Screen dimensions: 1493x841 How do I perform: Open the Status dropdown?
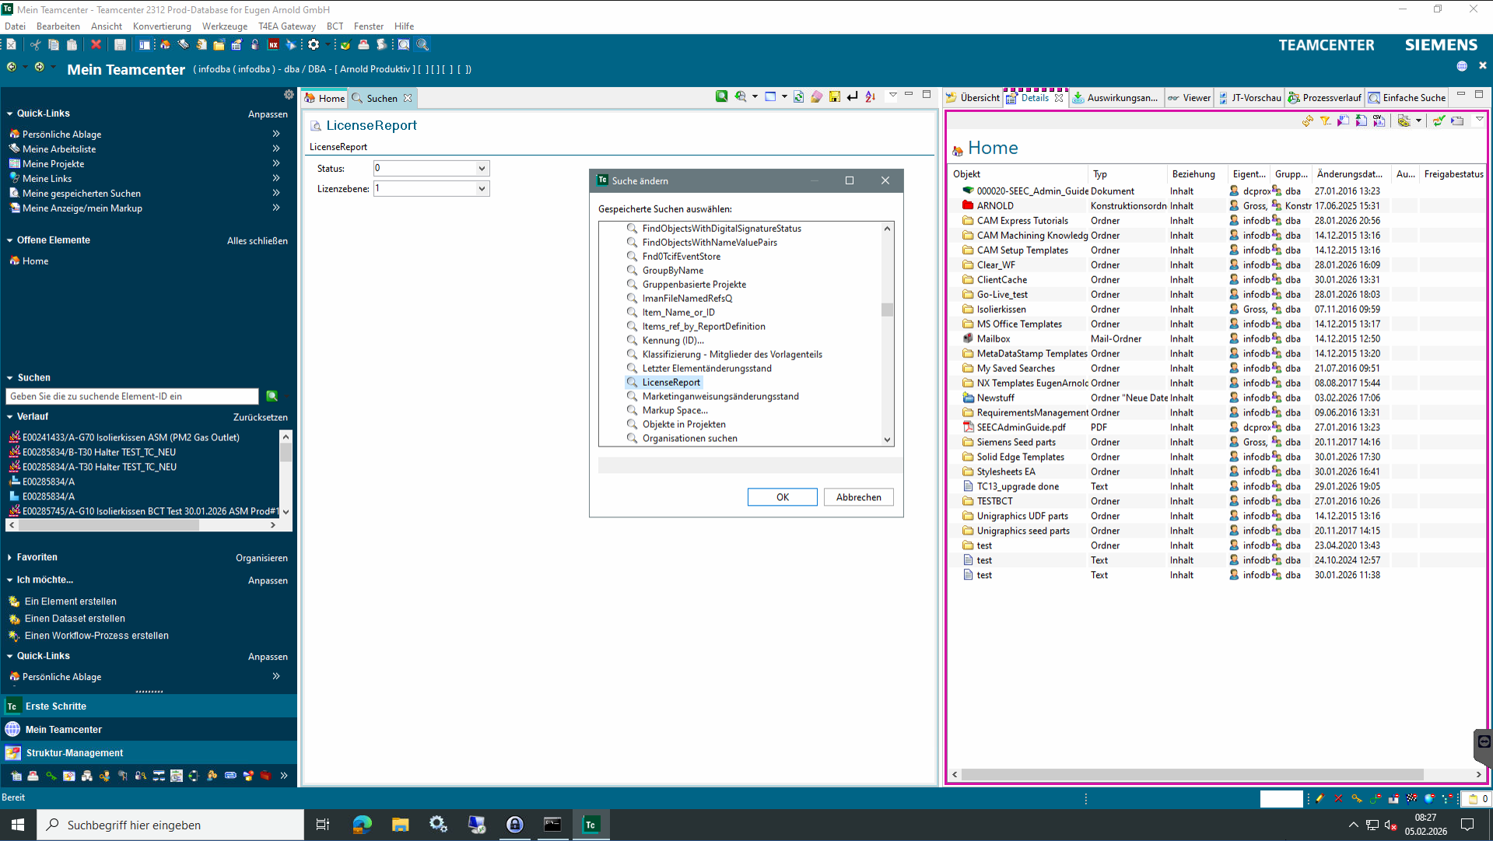click(482, 169)
